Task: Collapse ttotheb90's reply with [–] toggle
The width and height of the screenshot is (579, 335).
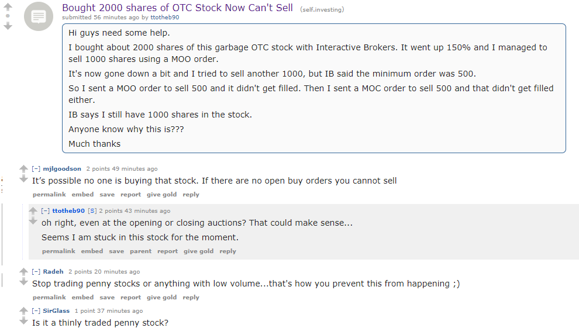Action: tap(46, 210)
